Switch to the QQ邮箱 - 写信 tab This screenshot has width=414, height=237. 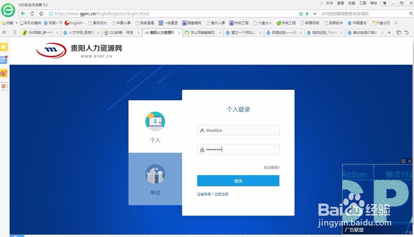121,32
